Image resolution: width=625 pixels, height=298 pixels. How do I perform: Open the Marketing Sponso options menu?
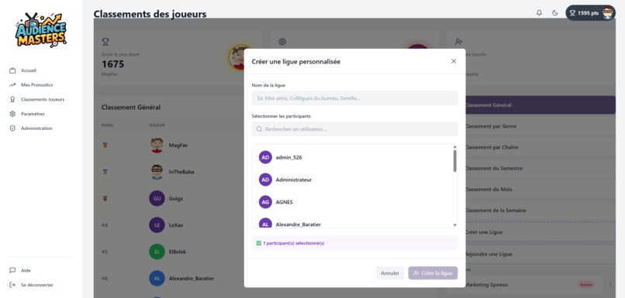coord(610,285)
